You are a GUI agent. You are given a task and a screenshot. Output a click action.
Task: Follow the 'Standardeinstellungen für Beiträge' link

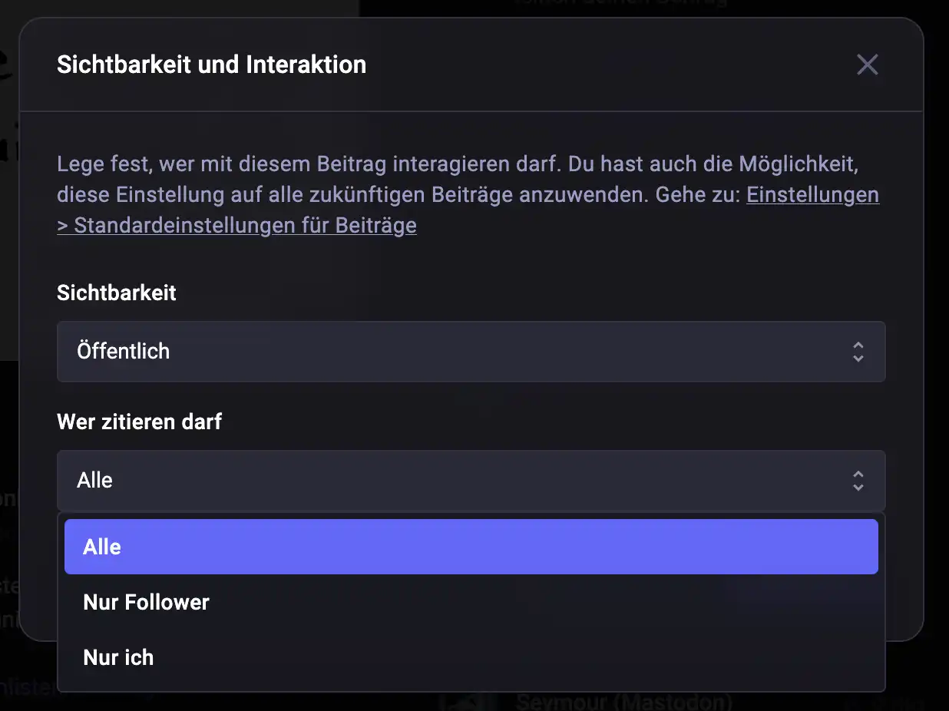coord(244,226)
